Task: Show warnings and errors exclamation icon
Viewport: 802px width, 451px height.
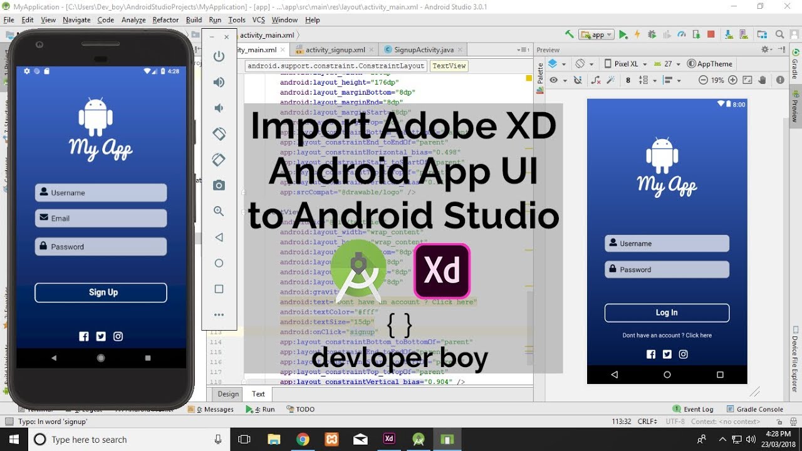Action: 780,80
